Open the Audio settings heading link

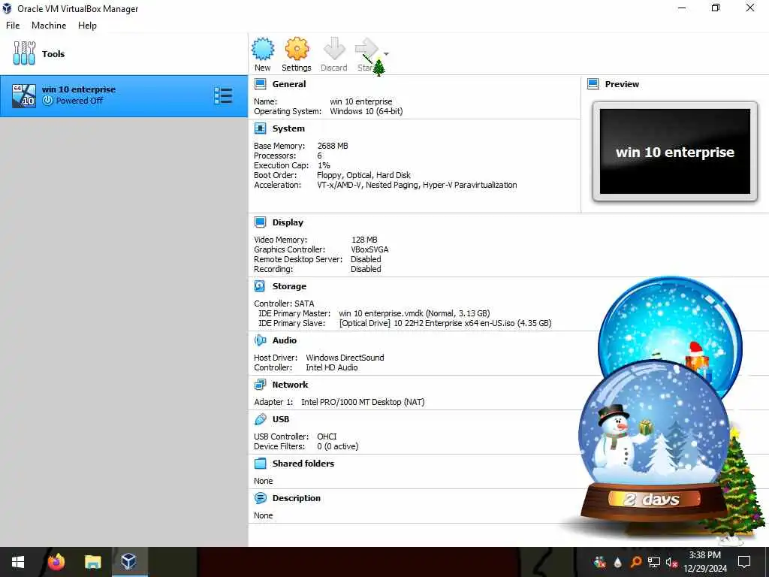coord(285,340)
